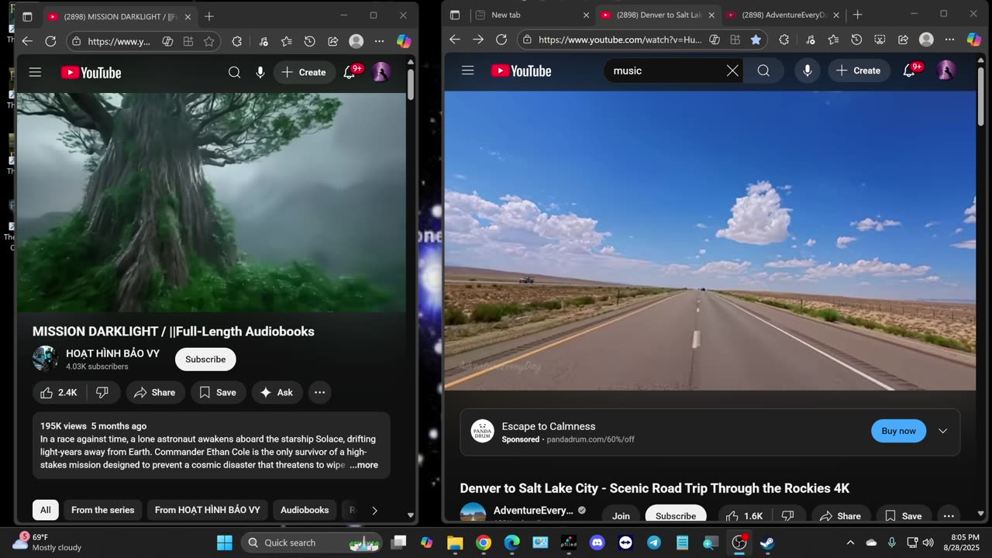Start voice search in left YouTube window
The image size is (992, 558).
tap(260, 72)
